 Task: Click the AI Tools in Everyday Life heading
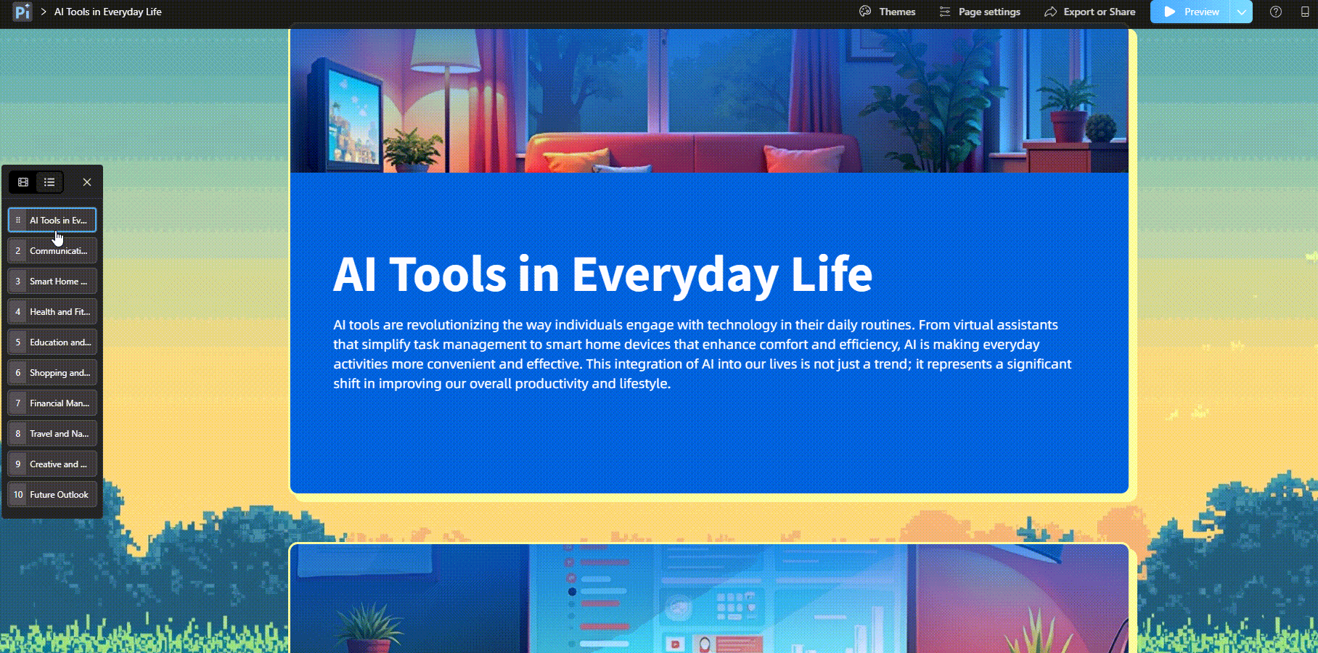(x=602, y=274)
